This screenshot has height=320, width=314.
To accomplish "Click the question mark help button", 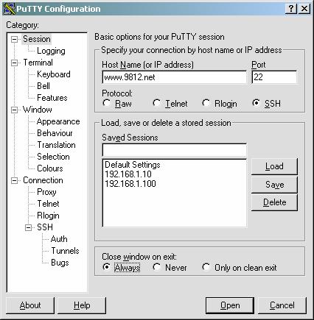I will click(291, 9).
